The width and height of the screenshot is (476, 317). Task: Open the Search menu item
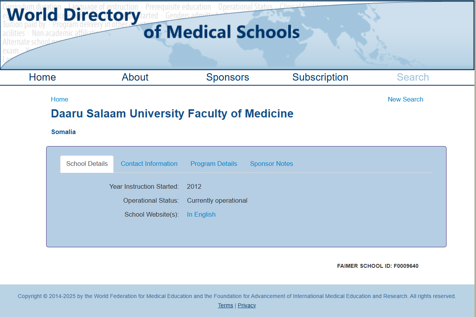(413, 77)
